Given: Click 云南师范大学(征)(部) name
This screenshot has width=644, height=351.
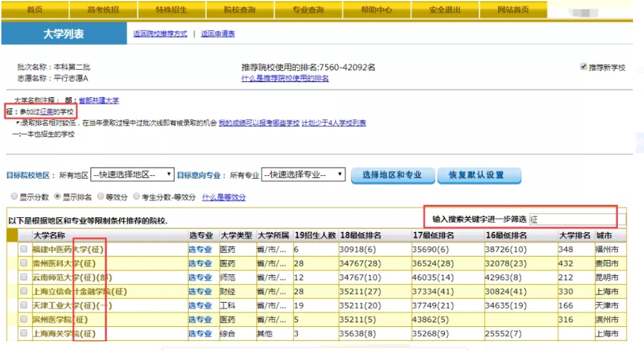Looking at the screenshot, I should [72, 277].
